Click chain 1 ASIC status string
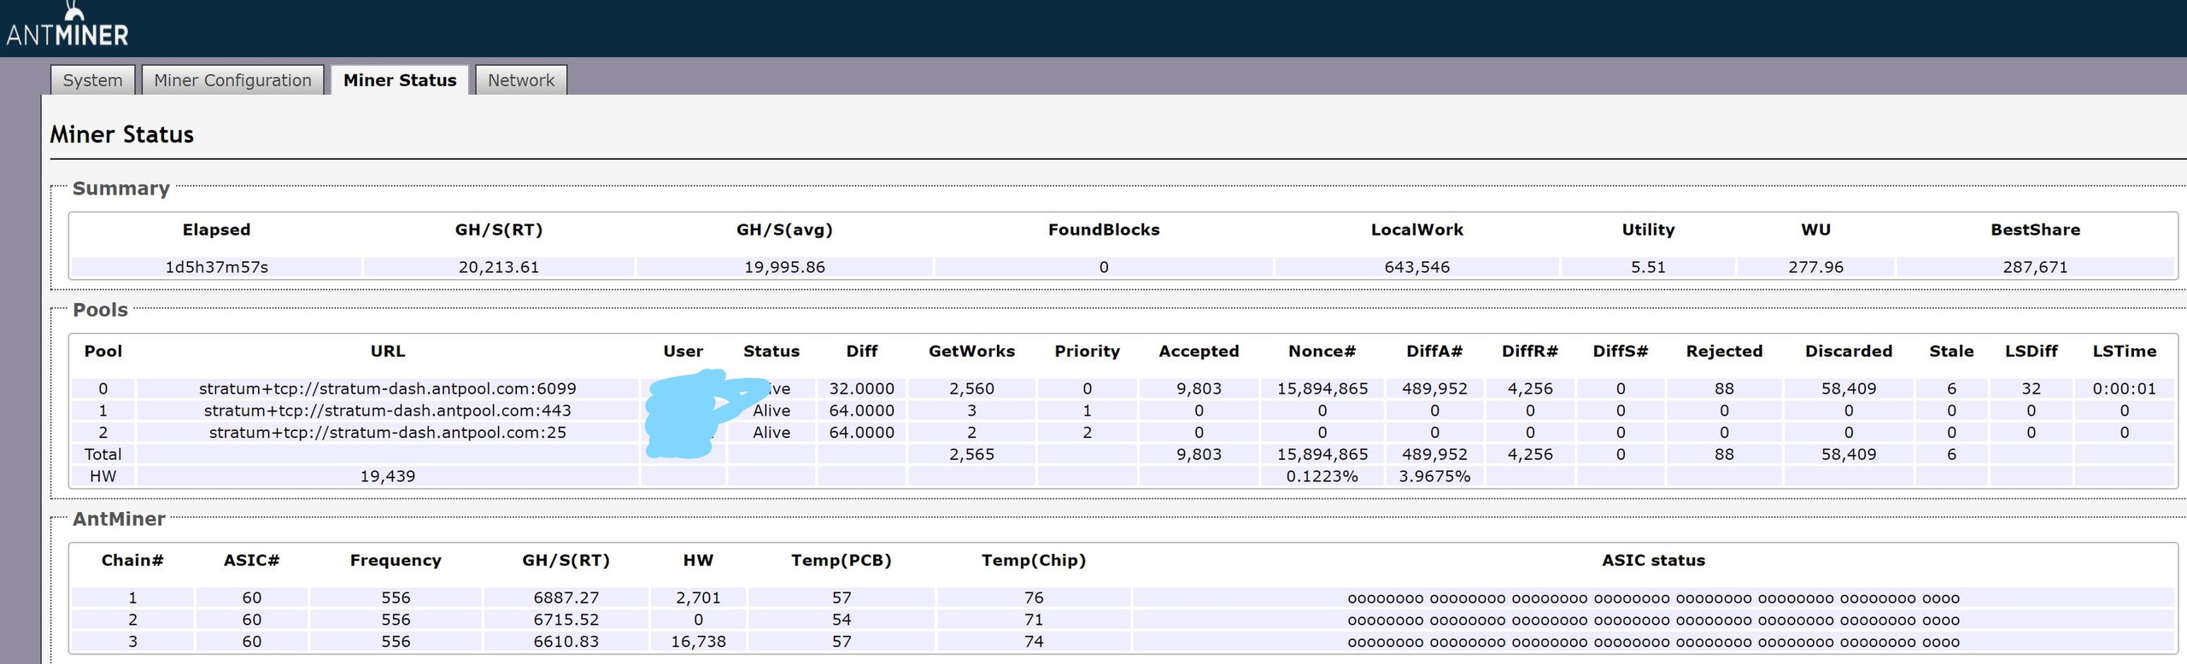Viewport: 2187px width, 664px height. (x=1653, y=599)
